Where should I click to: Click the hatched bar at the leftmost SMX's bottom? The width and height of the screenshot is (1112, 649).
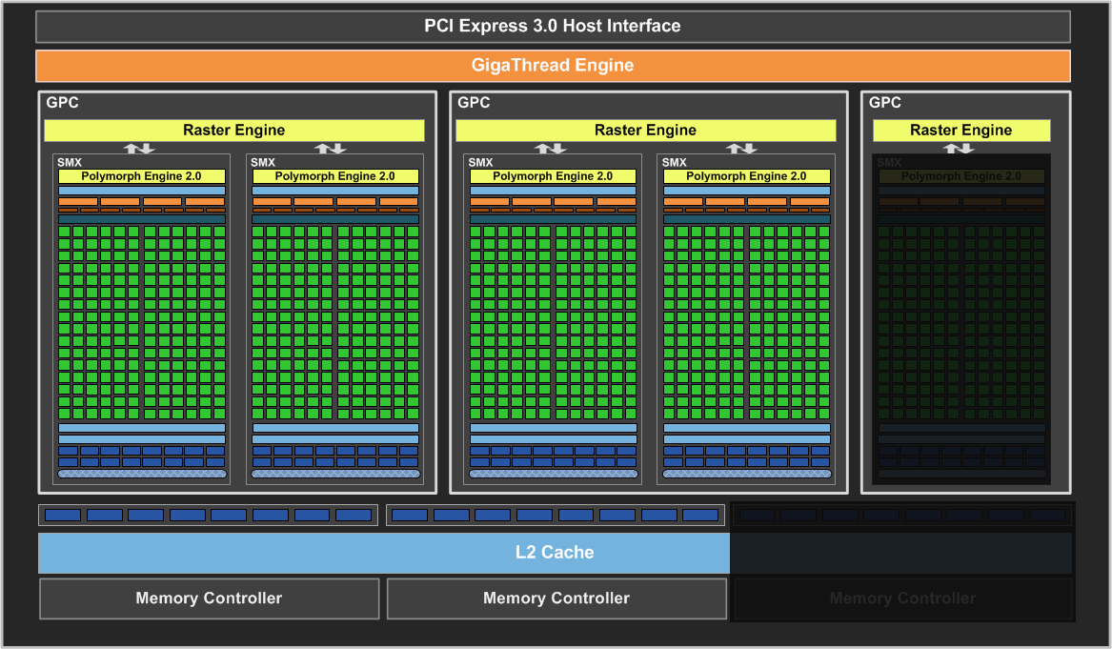click(142, 474)
